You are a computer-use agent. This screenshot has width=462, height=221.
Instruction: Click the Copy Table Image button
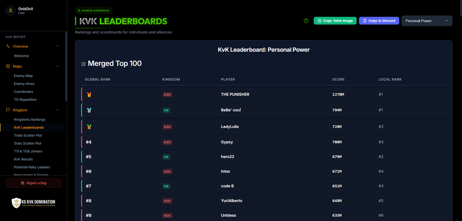coord(335,21)
